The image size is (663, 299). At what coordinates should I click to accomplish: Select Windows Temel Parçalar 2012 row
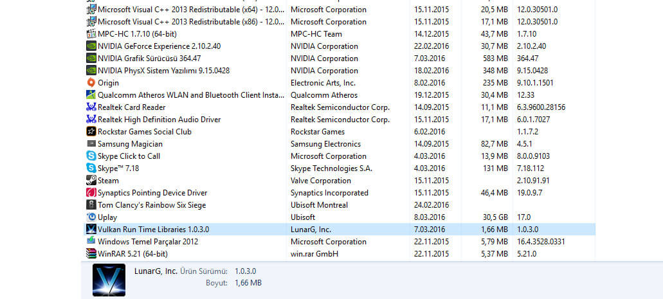340,242
